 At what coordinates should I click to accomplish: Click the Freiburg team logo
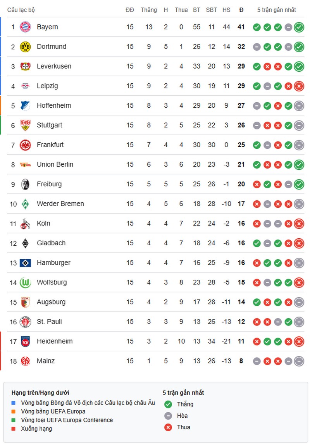(24, 184)
